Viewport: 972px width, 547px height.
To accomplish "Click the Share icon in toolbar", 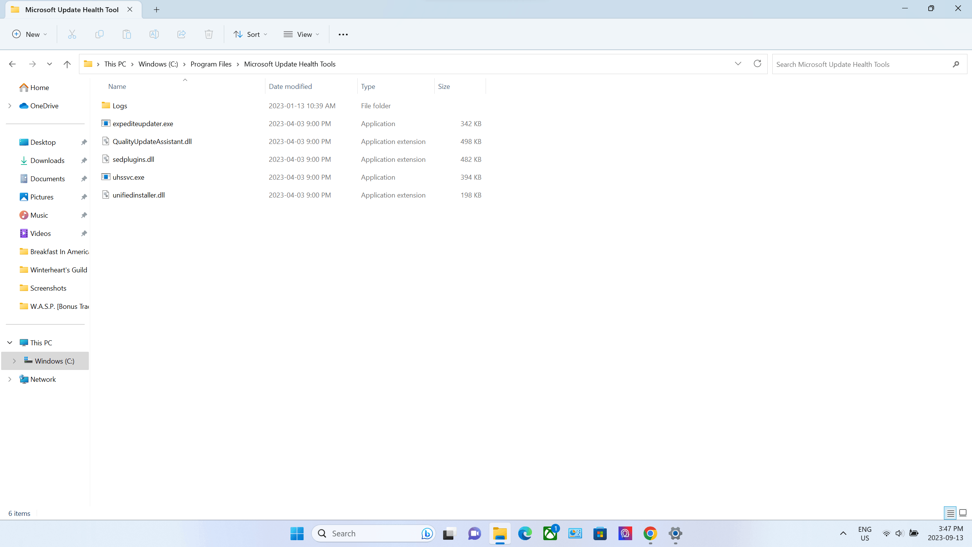I will (181, 34).
